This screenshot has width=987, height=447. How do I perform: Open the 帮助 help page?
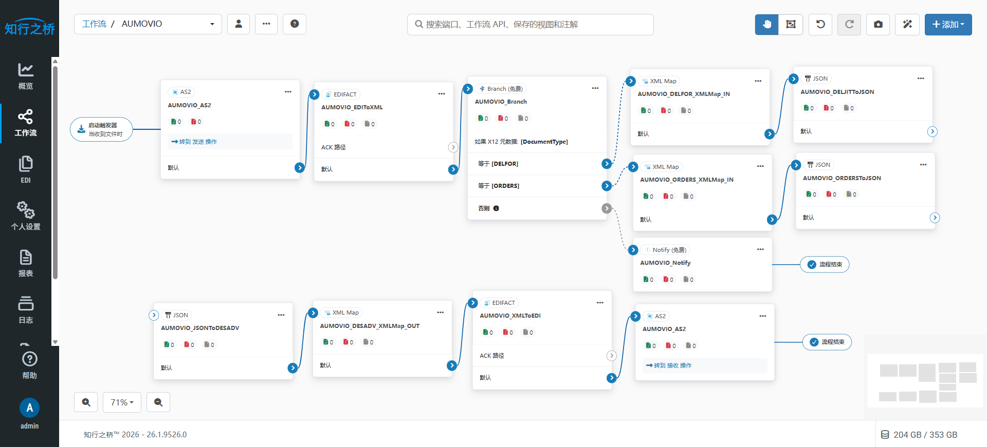(29, 365)
